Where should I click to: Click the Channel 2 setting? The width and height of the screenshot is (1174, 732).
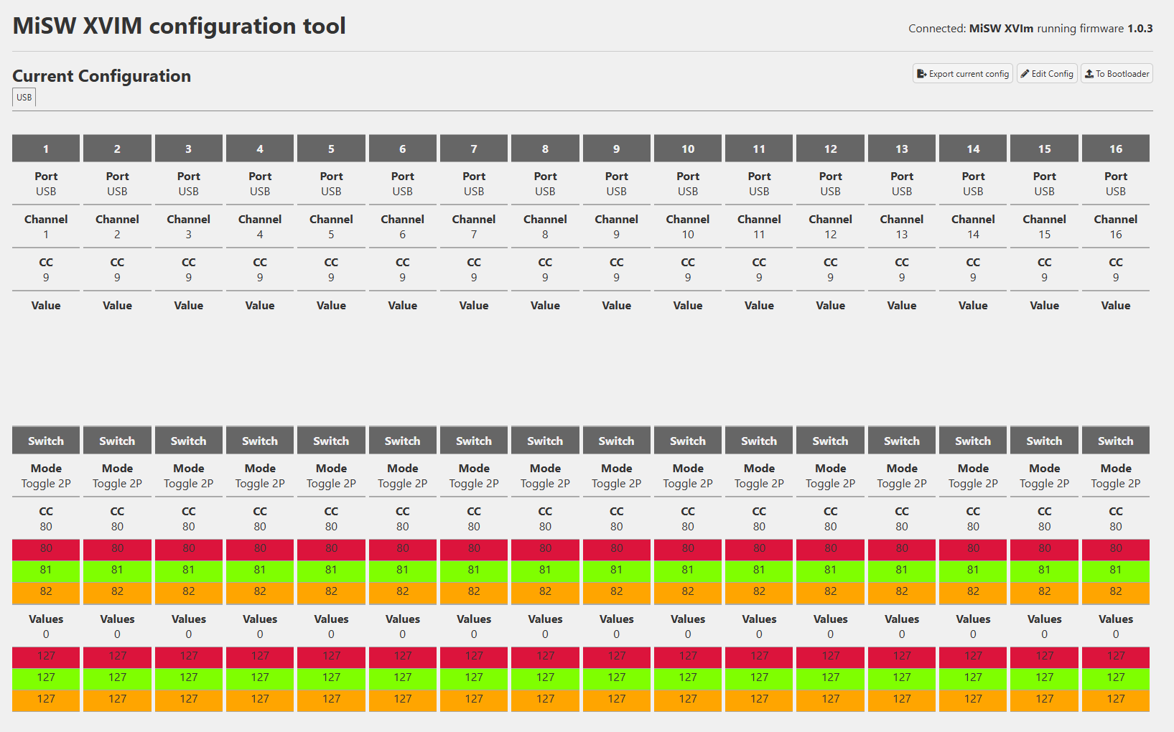click(x=117, y=227)
